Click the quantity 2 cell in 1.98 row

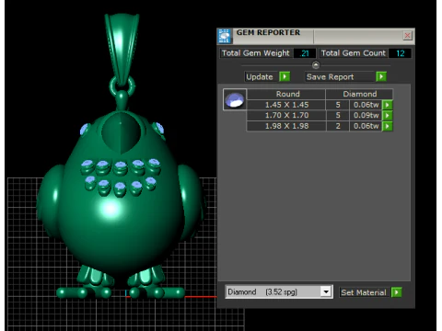[x=338, y=126]
